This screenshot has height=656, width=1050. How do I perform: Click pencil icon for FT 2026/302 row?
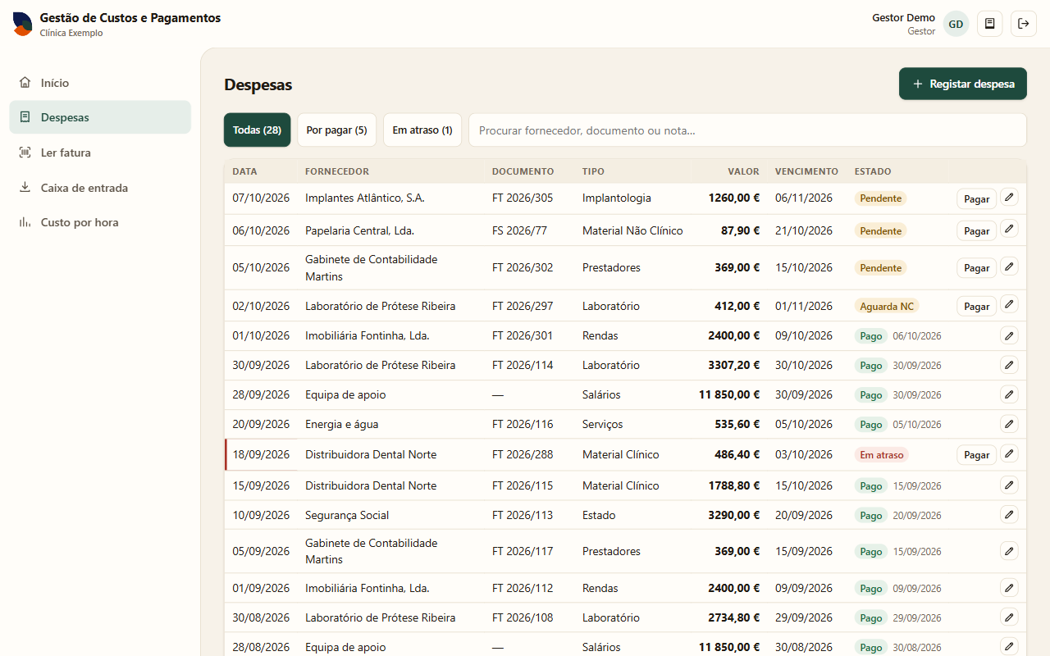(1009, 266)
